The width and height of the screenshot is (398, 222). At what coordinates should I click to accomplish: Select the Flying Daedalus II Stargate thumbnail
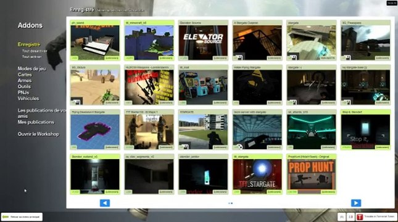95,132
